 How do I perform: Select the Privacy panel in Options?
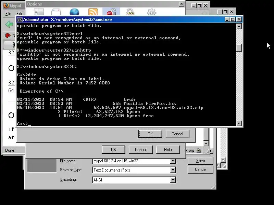click(111, 12)
